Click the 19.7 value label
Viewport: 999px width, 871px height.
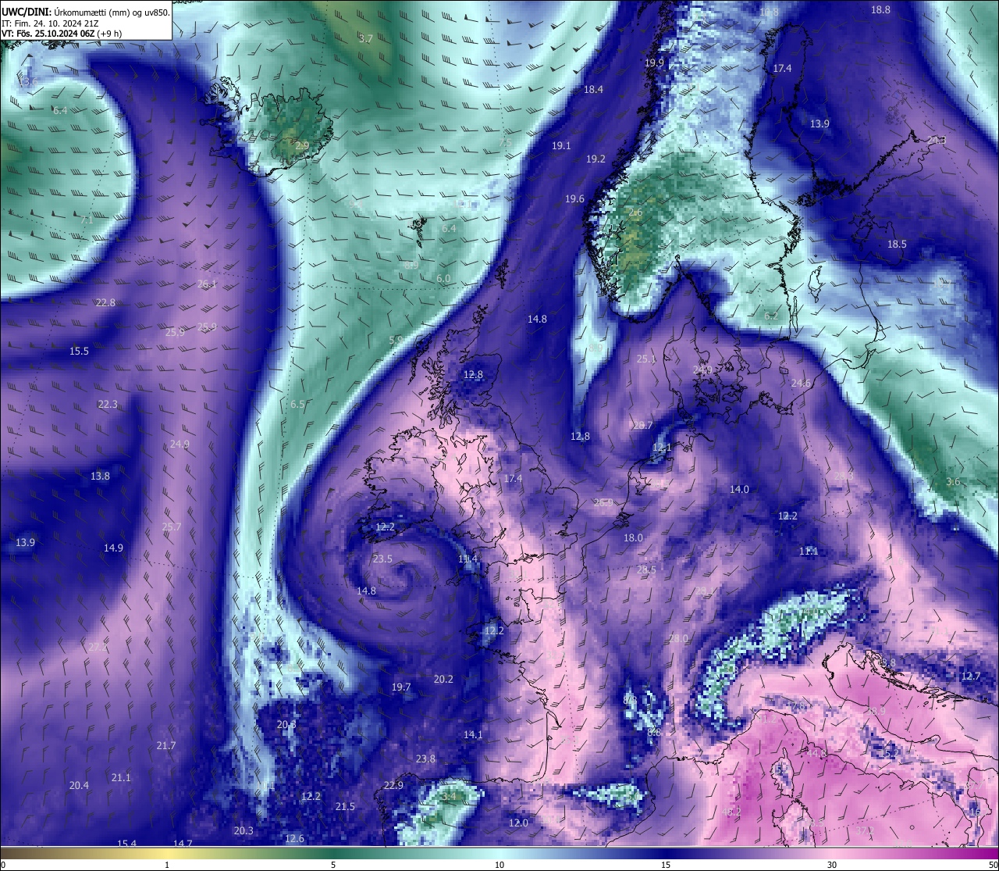400,687
